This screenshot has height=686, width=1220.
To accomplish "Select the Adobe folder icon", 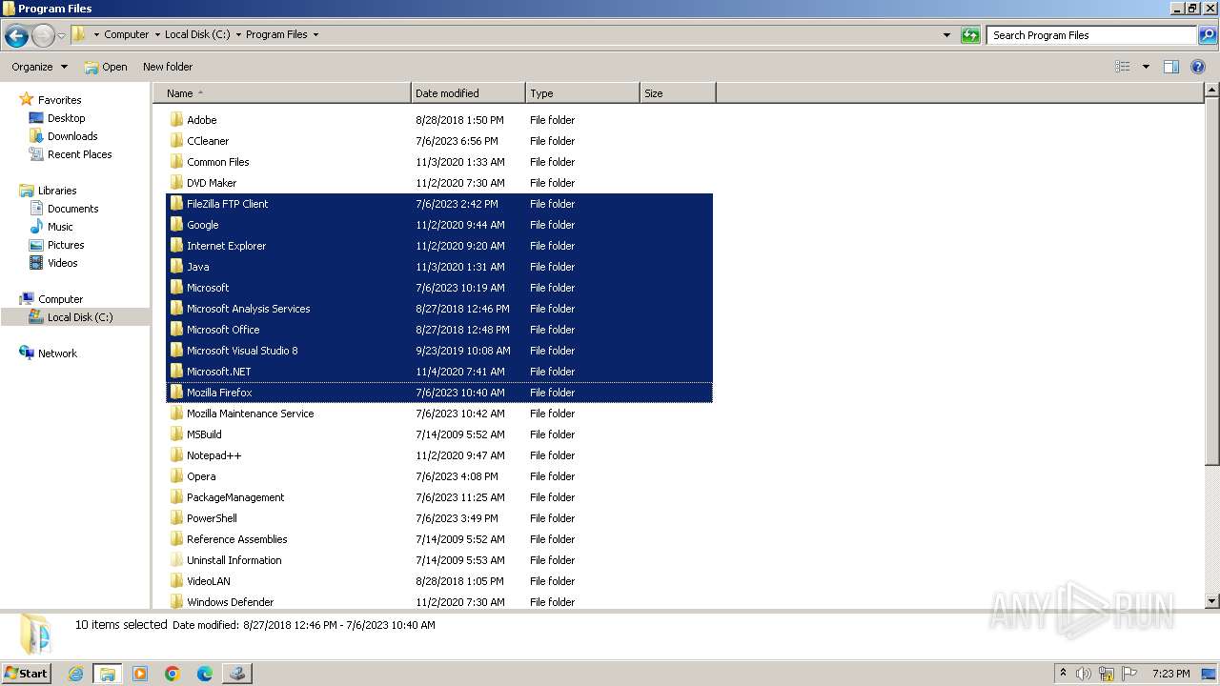I will point(176,120).
